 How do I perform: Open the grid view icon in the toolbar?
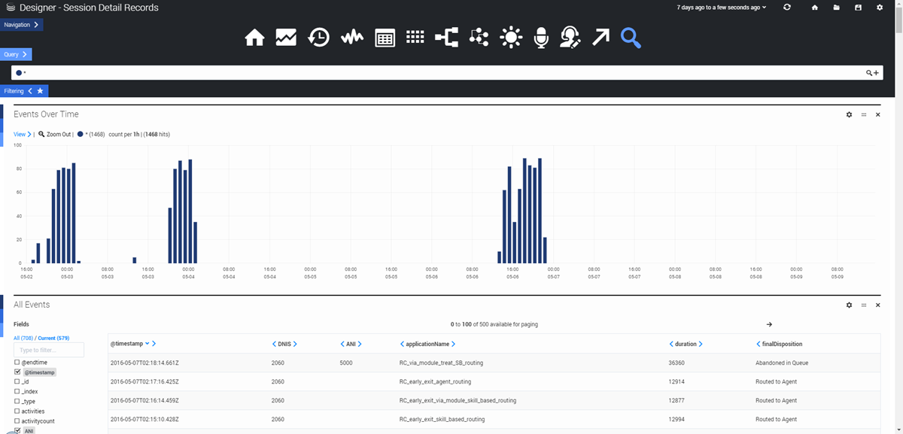pos(415,37)
